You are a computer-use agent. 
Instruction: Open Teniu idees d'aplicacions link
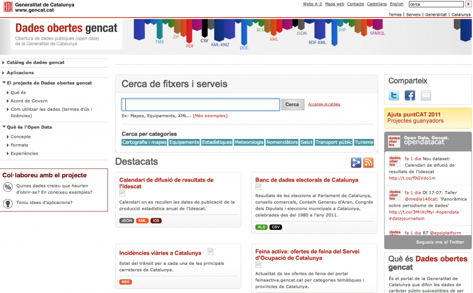pyautogui.click(x=44, y=203)
